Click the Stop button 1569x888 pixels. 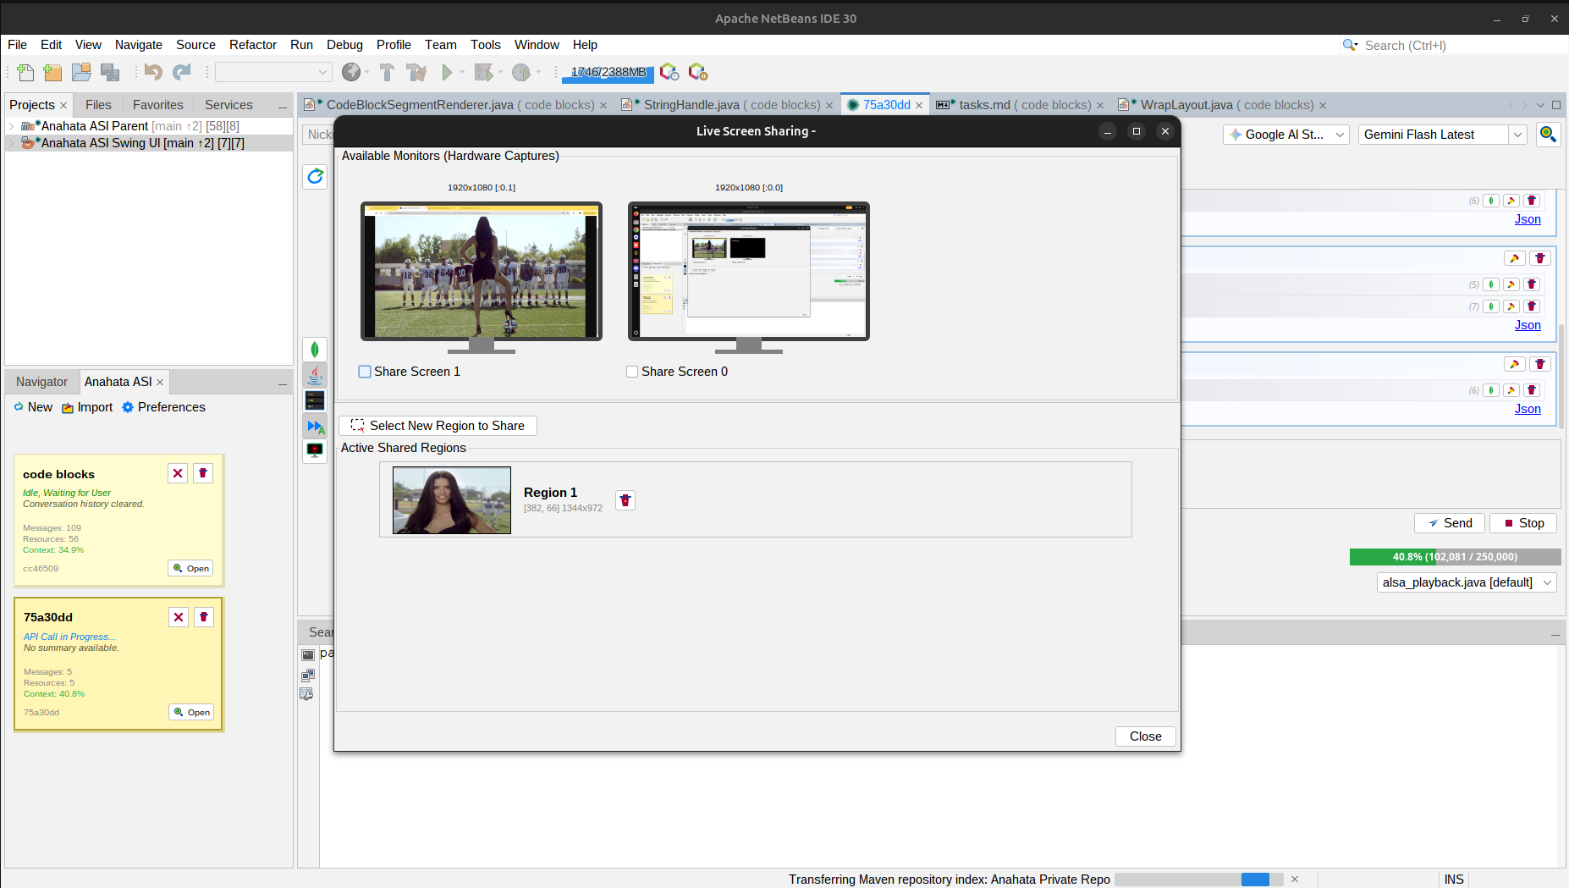[x=1523, y=523]
